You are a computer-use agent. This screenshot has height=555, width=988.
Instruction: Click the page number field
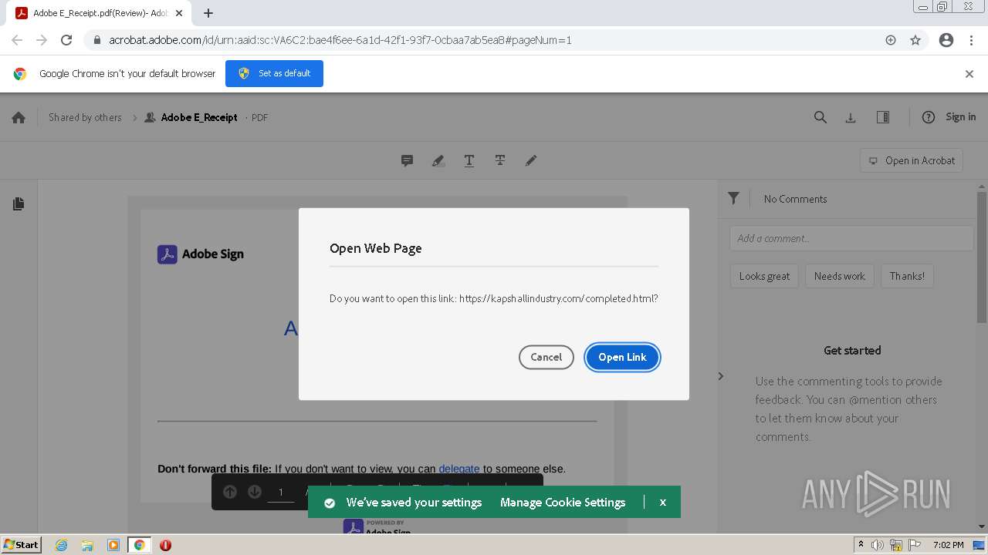coord(281,492)
